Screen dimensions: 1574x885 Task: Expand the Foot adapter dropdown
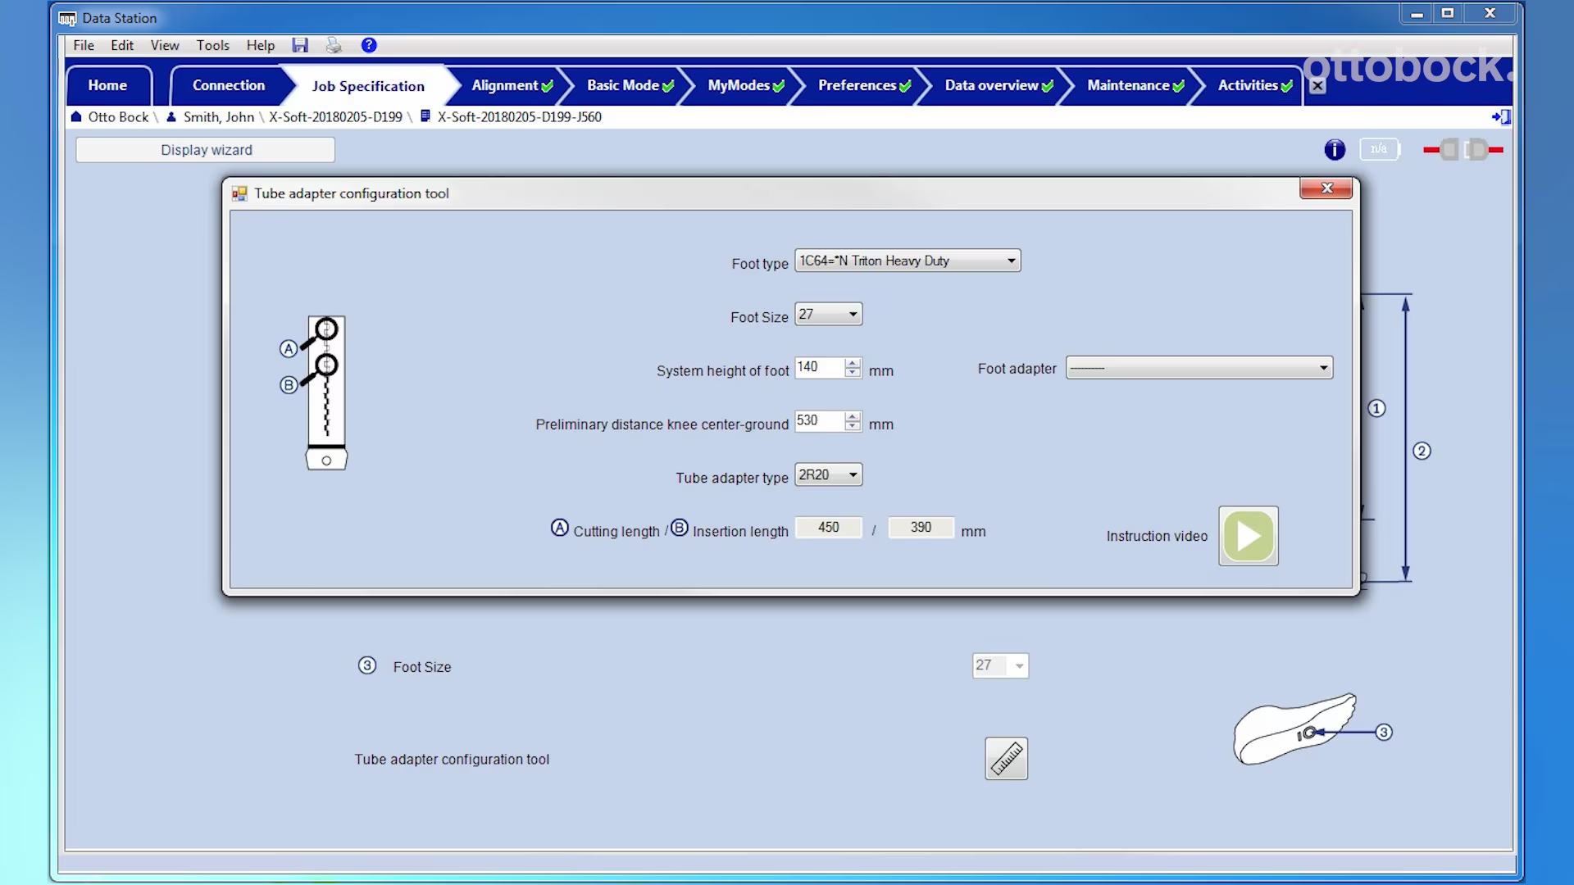click(x=1322, y=368)
